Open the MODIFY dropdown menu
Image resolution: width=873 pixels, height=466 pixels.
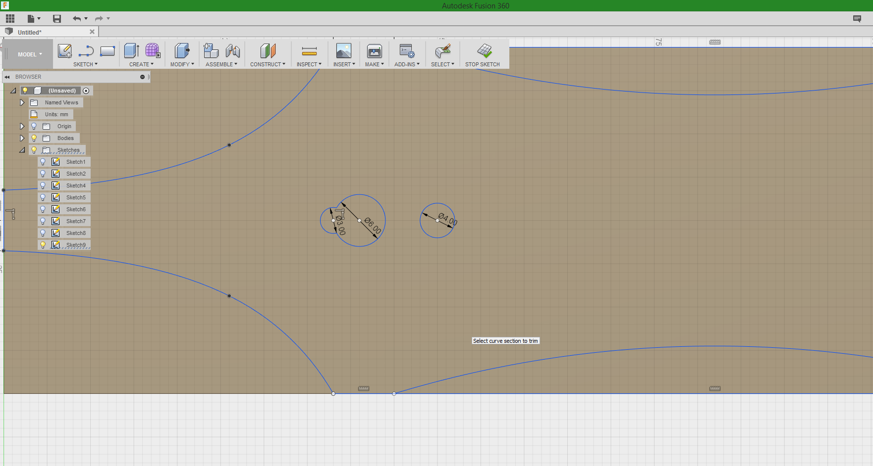click(x=182, y=64)
